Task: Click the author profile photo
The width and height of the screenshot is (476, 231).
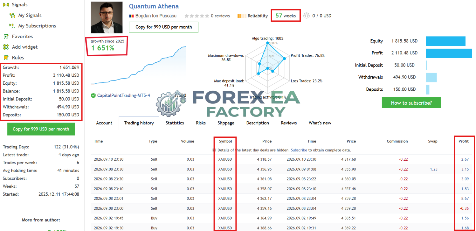Action: (x=107, y=17)
